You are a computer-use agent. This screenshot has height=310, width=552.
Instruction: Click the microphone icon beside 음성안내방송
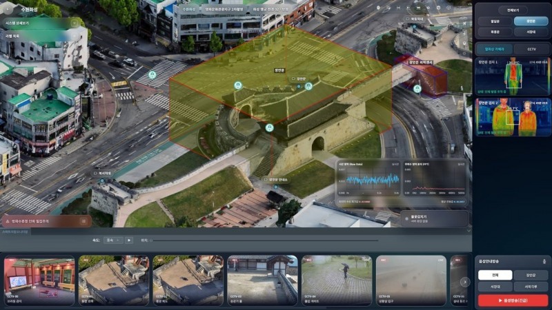click(x=544, y=262)
